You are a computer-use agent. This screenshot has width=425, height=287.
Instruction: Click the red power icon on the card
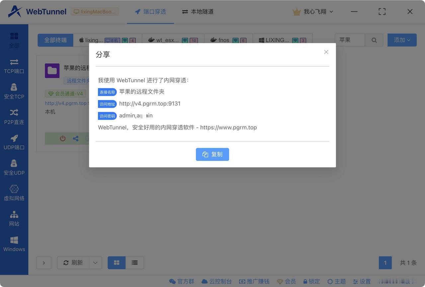63,138
